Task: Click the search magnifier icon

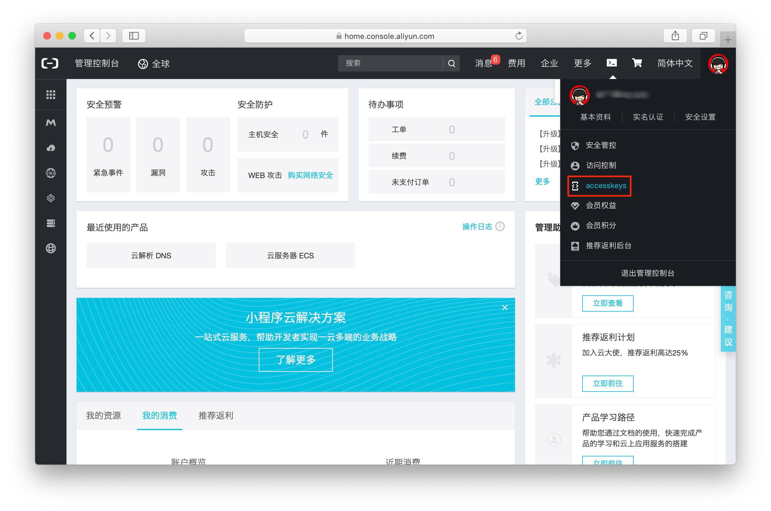Action: (451, 63)
